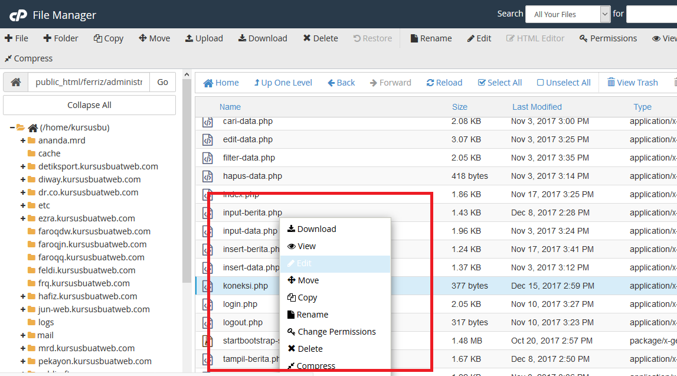Click Select All checkbox button
Viewport: 677px width, 376px height.
[x=499, y=83]
